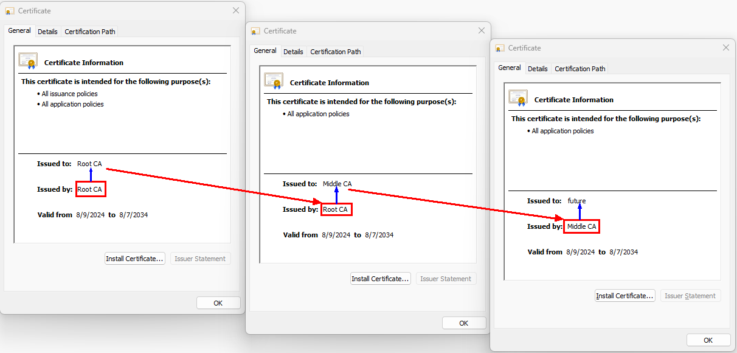Click the future certificate window title bar icon
Screen dimensions: 737x353
click(500, 48)
